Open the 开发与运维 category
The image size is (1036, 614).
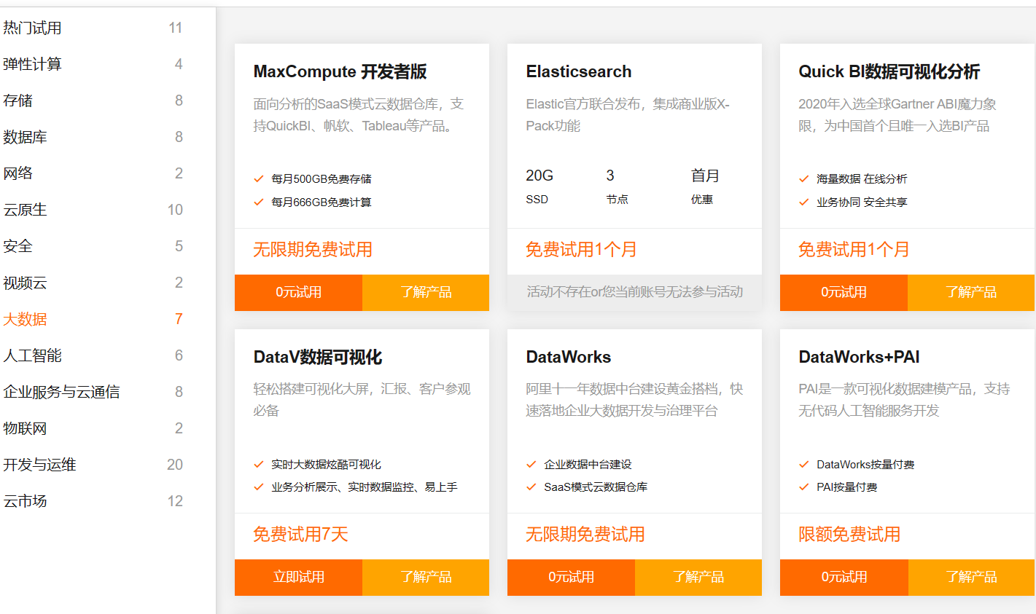pos(39,465)
